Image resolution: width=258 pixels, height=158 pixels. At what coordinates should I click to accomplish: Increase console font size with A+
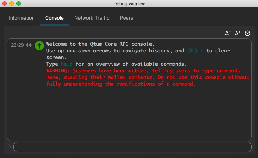tap(237, 33)
